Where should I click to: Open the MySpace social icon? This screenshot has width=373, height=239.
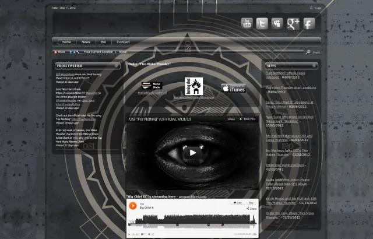point(277,23)
